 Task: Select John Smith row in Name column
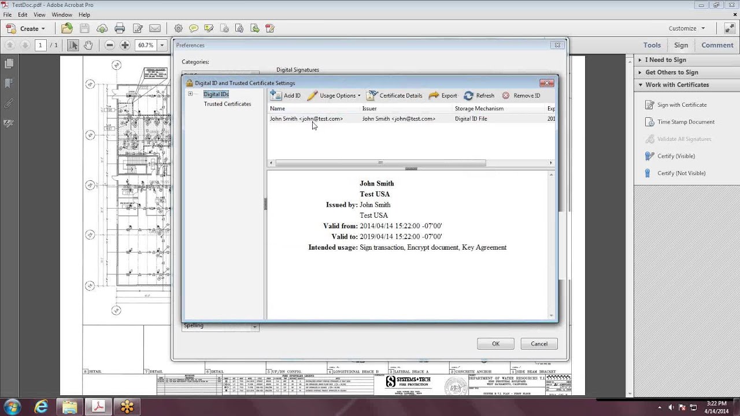tap(306, 119)
